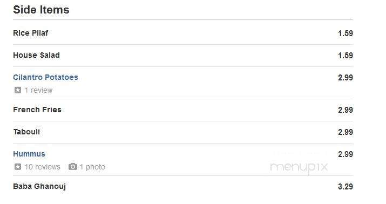Image resolution: width=386 pixels, height=204 pixels.
Task: Click the Tabouli price 2.99
Action: 346,132
